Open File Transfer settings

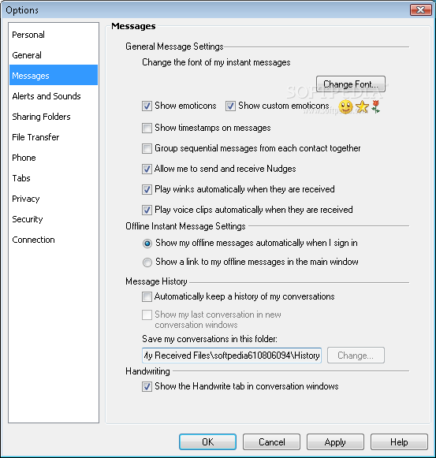pos(54,137)
